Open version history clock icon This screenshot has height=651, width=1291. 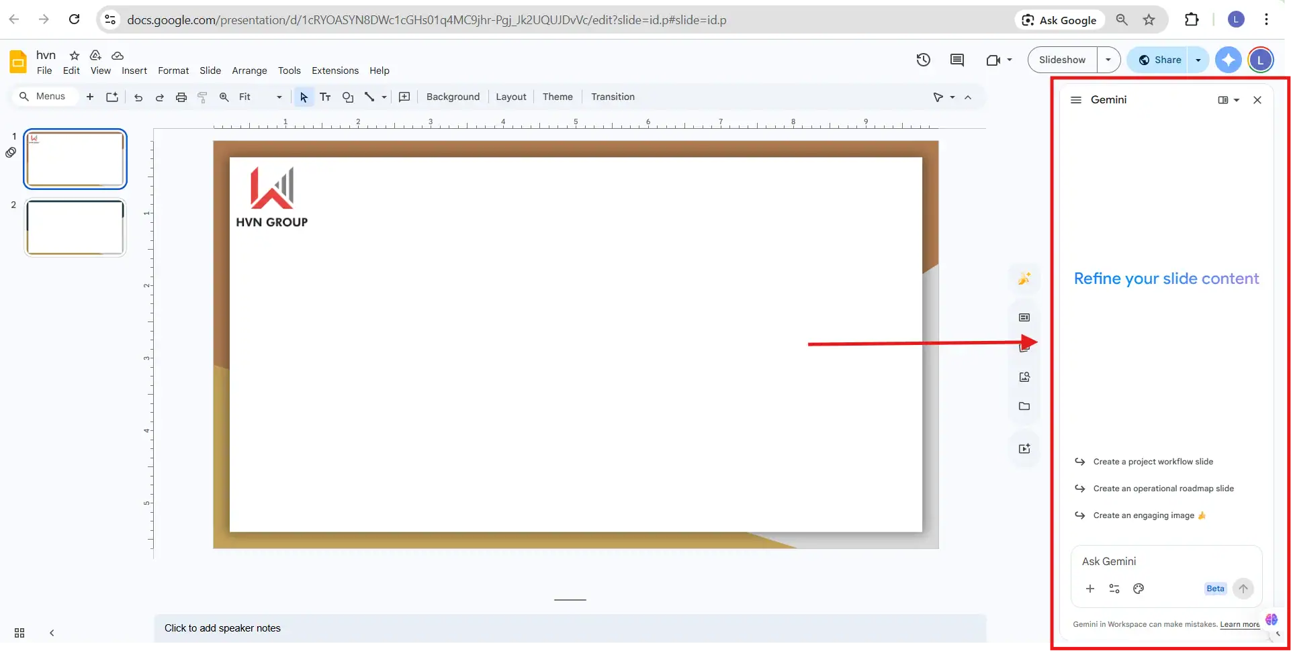click(x=923, y=60)
